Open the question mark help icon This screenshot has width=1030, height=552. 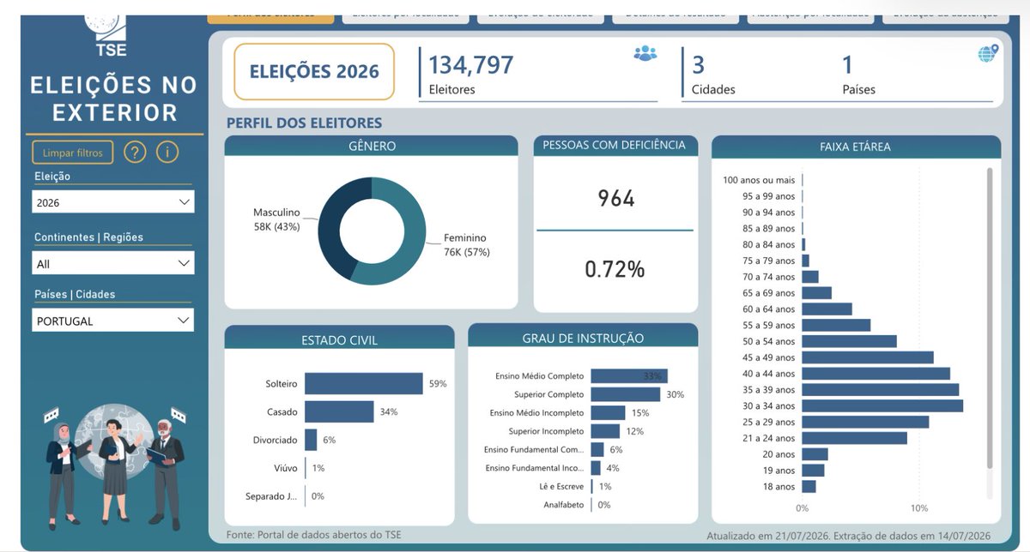tap(135, 153)
